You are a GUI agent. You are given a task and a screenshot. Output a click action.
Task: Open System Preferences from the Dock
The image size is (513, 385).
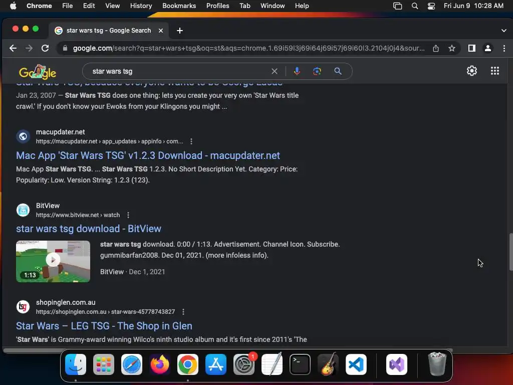[244, 364]
